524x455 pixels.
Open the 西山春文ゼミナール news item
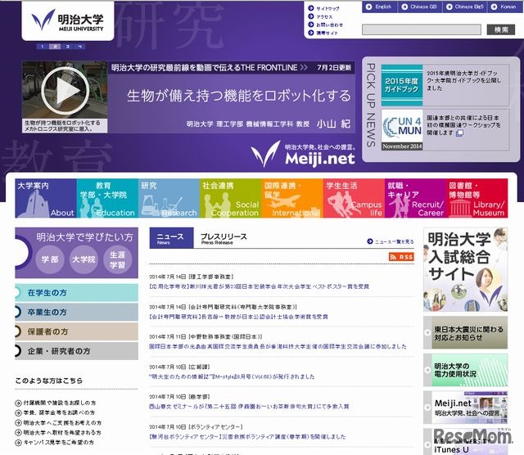tap(249, 407)
